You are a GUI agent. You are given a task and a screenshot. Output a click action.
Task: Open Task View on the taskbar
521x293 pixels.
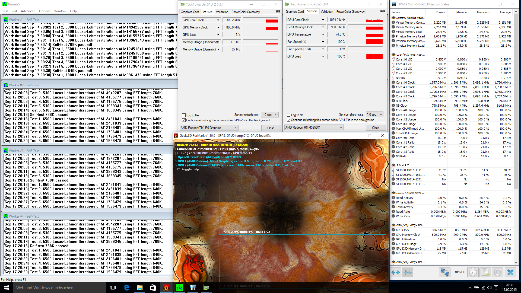(113, 288)
